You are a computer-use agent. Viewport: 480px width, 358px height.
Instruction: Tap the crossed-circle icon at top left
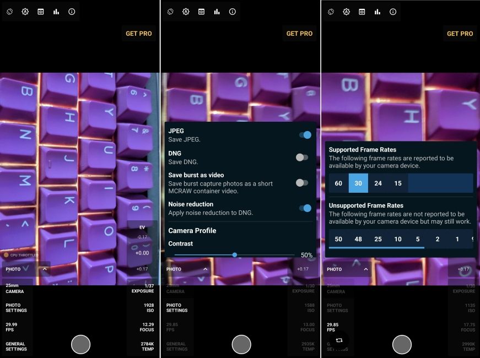pos(9,11)
